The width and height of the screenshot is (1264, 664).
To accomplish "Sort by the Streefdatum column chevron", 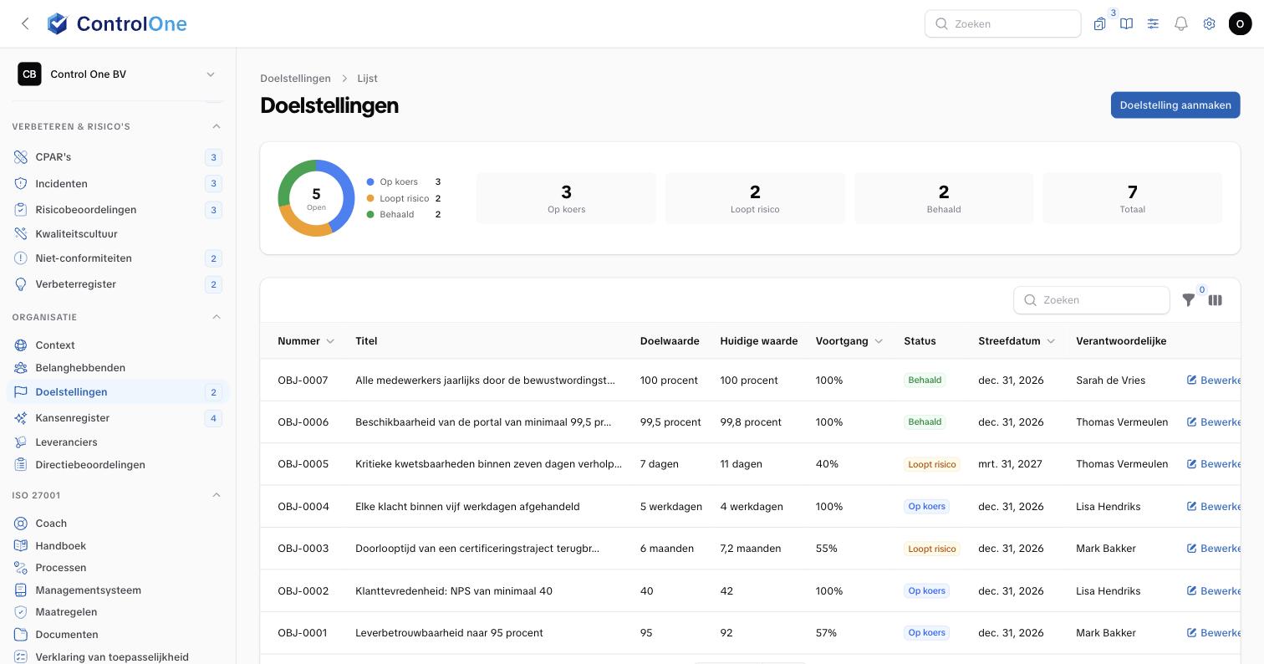I will coord(1051,341).
